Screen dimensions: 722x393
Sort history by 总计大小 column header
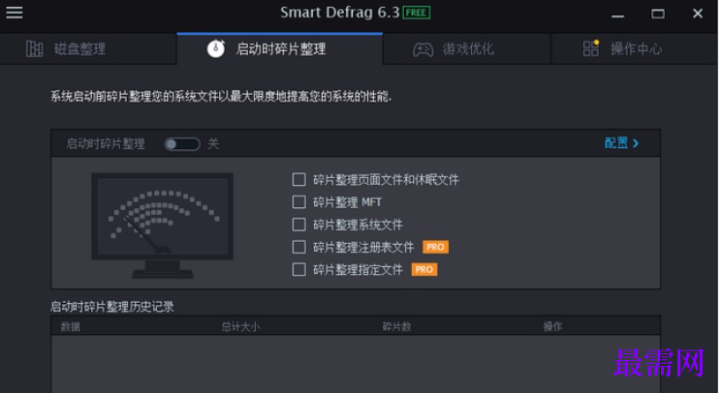(x=240, y=327)
